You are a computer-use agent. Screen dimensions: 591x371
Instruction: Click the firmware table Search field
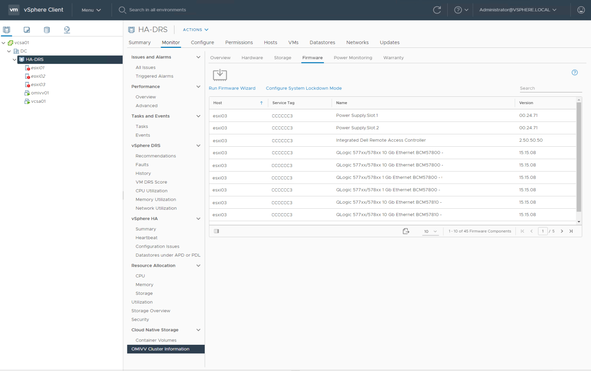click(x=551, y=88)
